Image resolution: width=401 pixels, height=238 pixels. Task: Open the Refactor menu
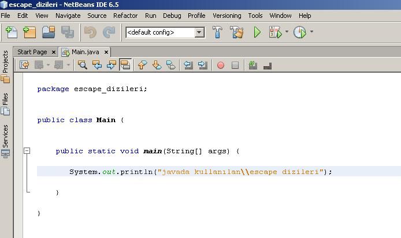125,16
